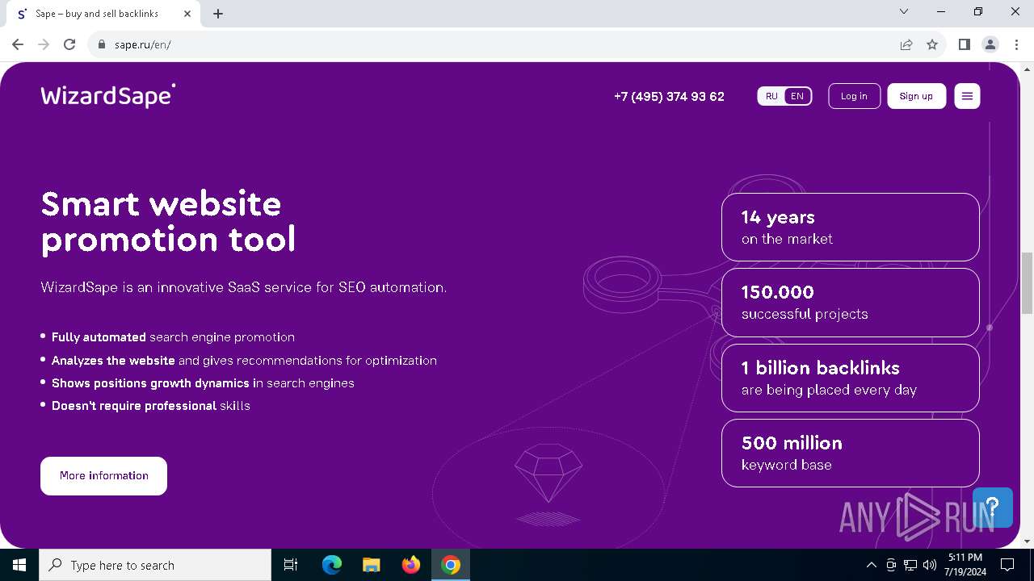1034x581 pixels.
Task: Click the 1 billion backlinks card
Action: click(x=851, y=378)
